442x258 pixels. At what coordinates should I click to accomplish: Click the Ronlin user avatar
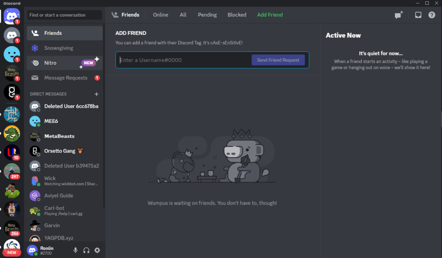point(32,250)
